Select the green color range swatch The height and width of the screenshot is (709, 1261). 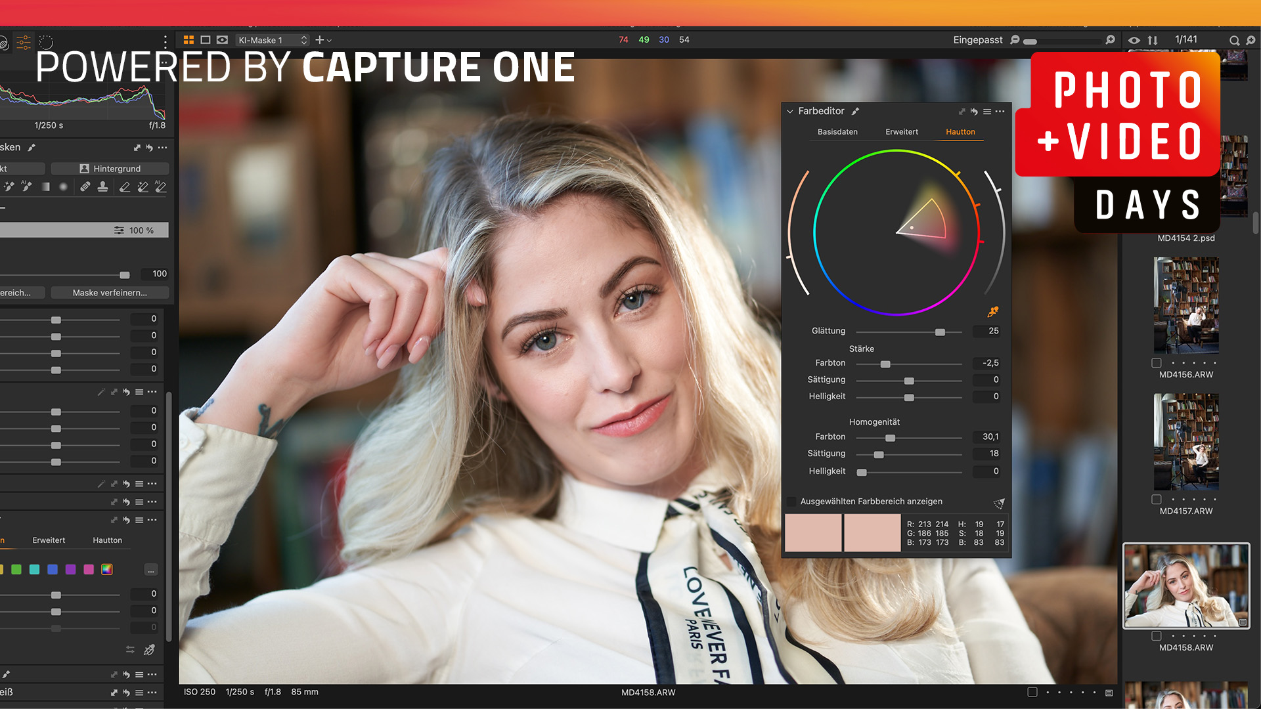16,569
